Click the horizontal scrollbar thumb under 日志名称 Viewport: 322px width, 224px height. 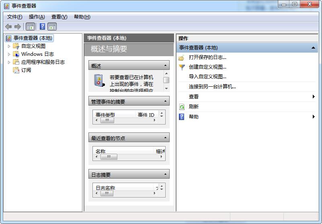click(107, 193)
